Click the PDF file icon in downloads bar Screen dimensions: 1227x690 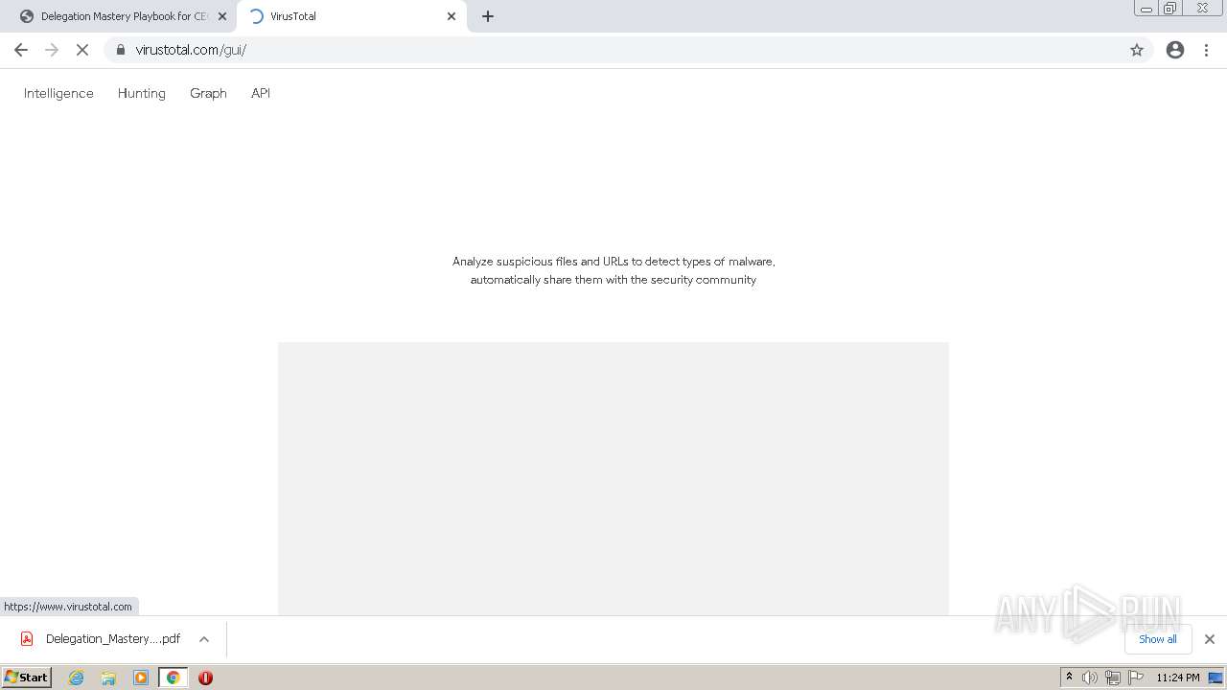pyautogui.click(x=27, y=639)
